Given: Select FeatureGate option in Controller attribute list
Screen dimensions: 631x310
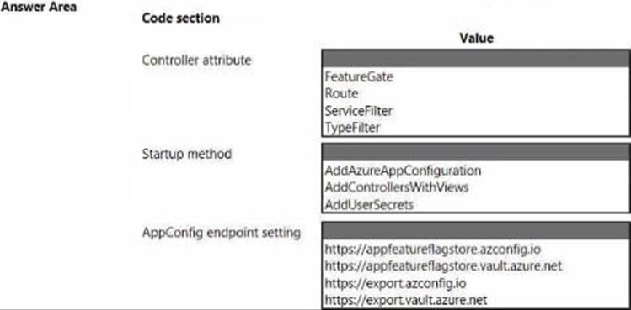Looking at the screenshot, I should tap(359, 76).
